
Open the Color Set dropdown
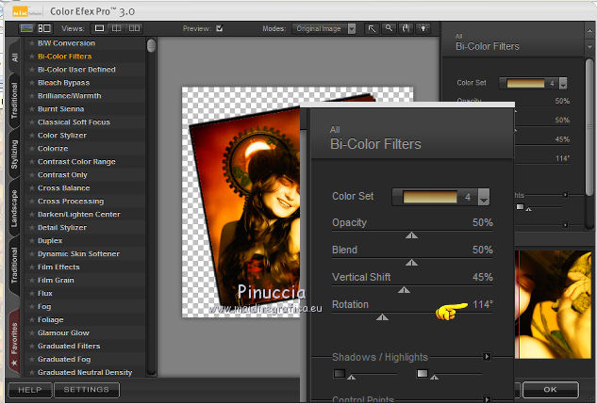click(484, 197)
